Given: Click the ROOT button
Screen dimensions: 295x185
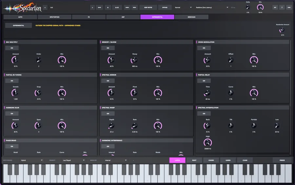Looking at the screenshot, I should pos(194,160).
